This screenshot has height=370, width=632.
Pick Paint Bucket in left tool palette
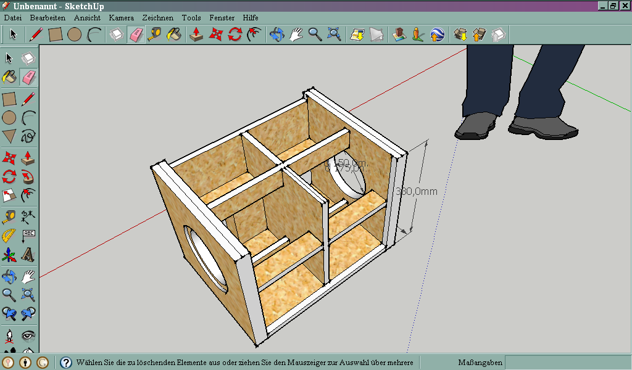pyautogui.click(x=9, y=77)
